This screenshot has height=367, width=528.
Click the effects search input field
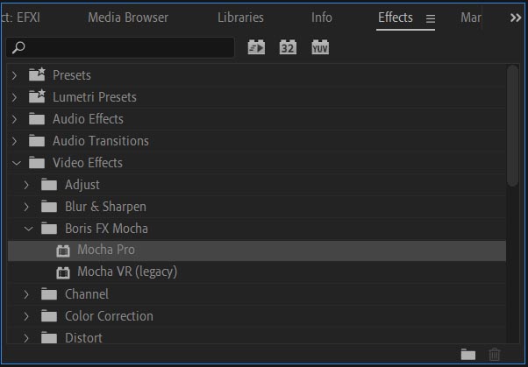(123, 47)
